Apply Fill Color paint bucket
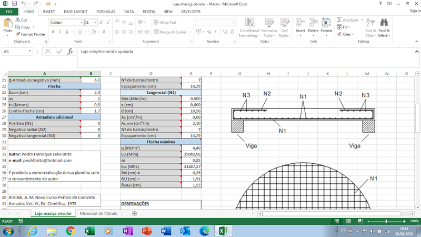The height and width of the screenshot is (237, 421). point(94,32)
